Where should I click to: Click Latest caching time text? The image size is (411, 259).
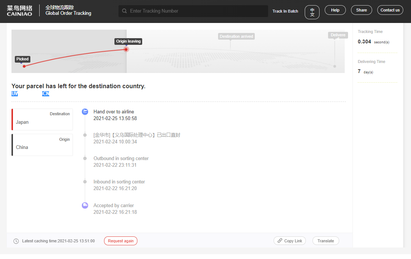click(59, 241)
